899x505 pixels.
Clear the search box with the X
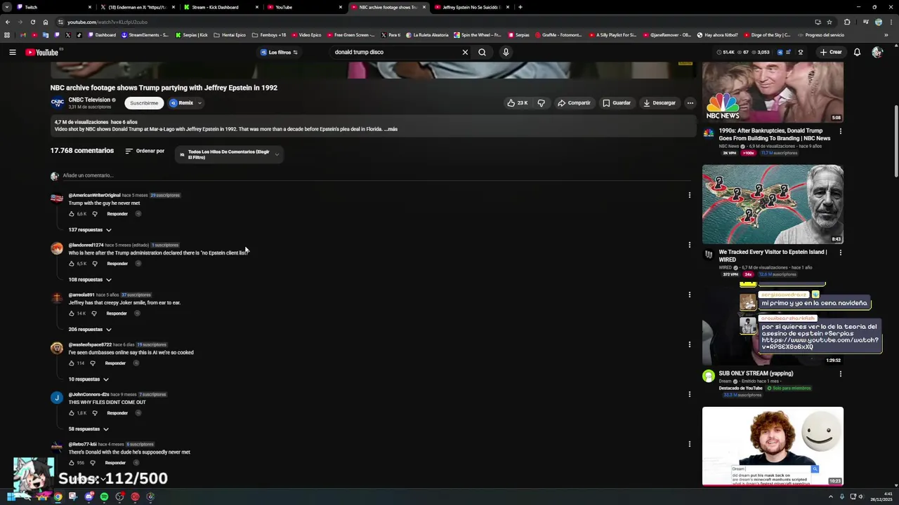465,52
